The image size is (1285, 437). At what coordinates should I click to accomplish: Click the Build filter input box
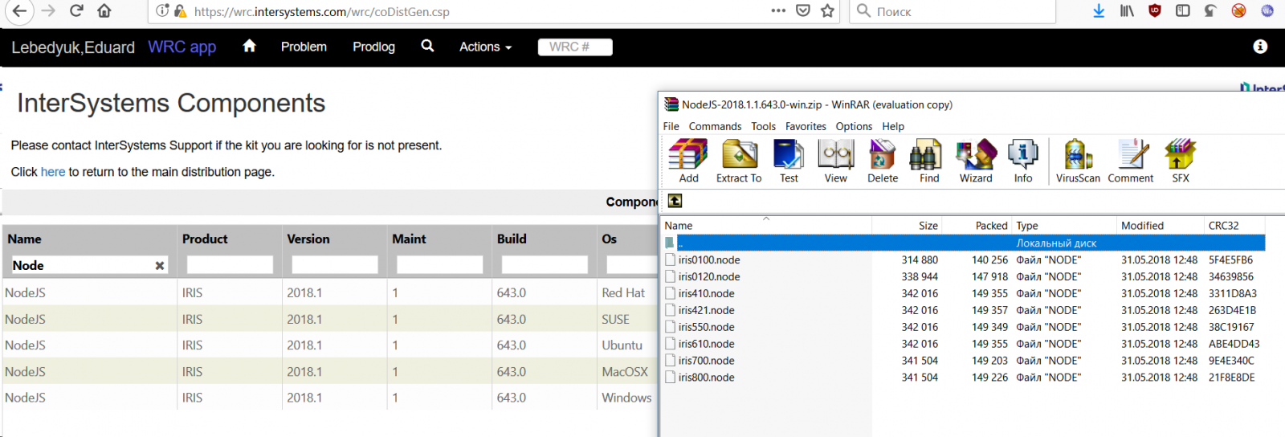coord(545,265)
